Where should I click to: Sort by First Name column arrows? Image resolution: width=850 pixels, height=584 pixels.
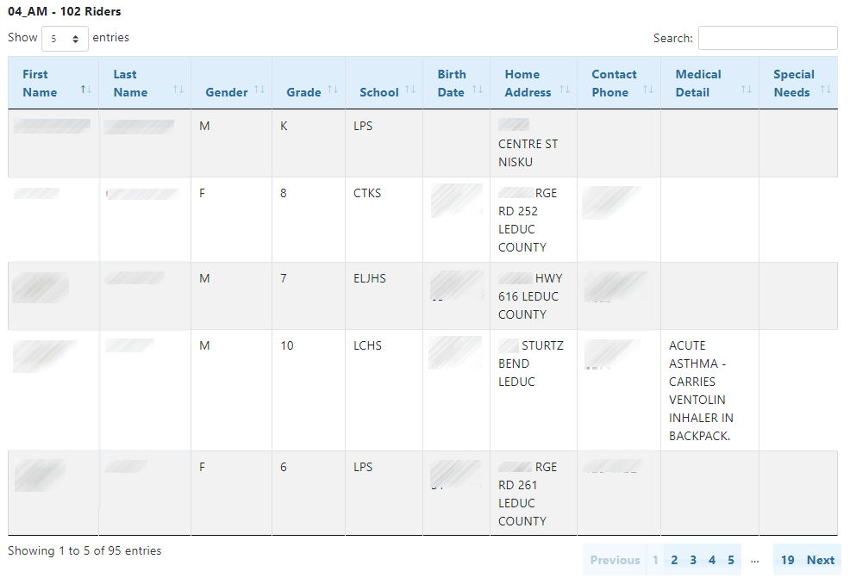(x=85, y=90)
